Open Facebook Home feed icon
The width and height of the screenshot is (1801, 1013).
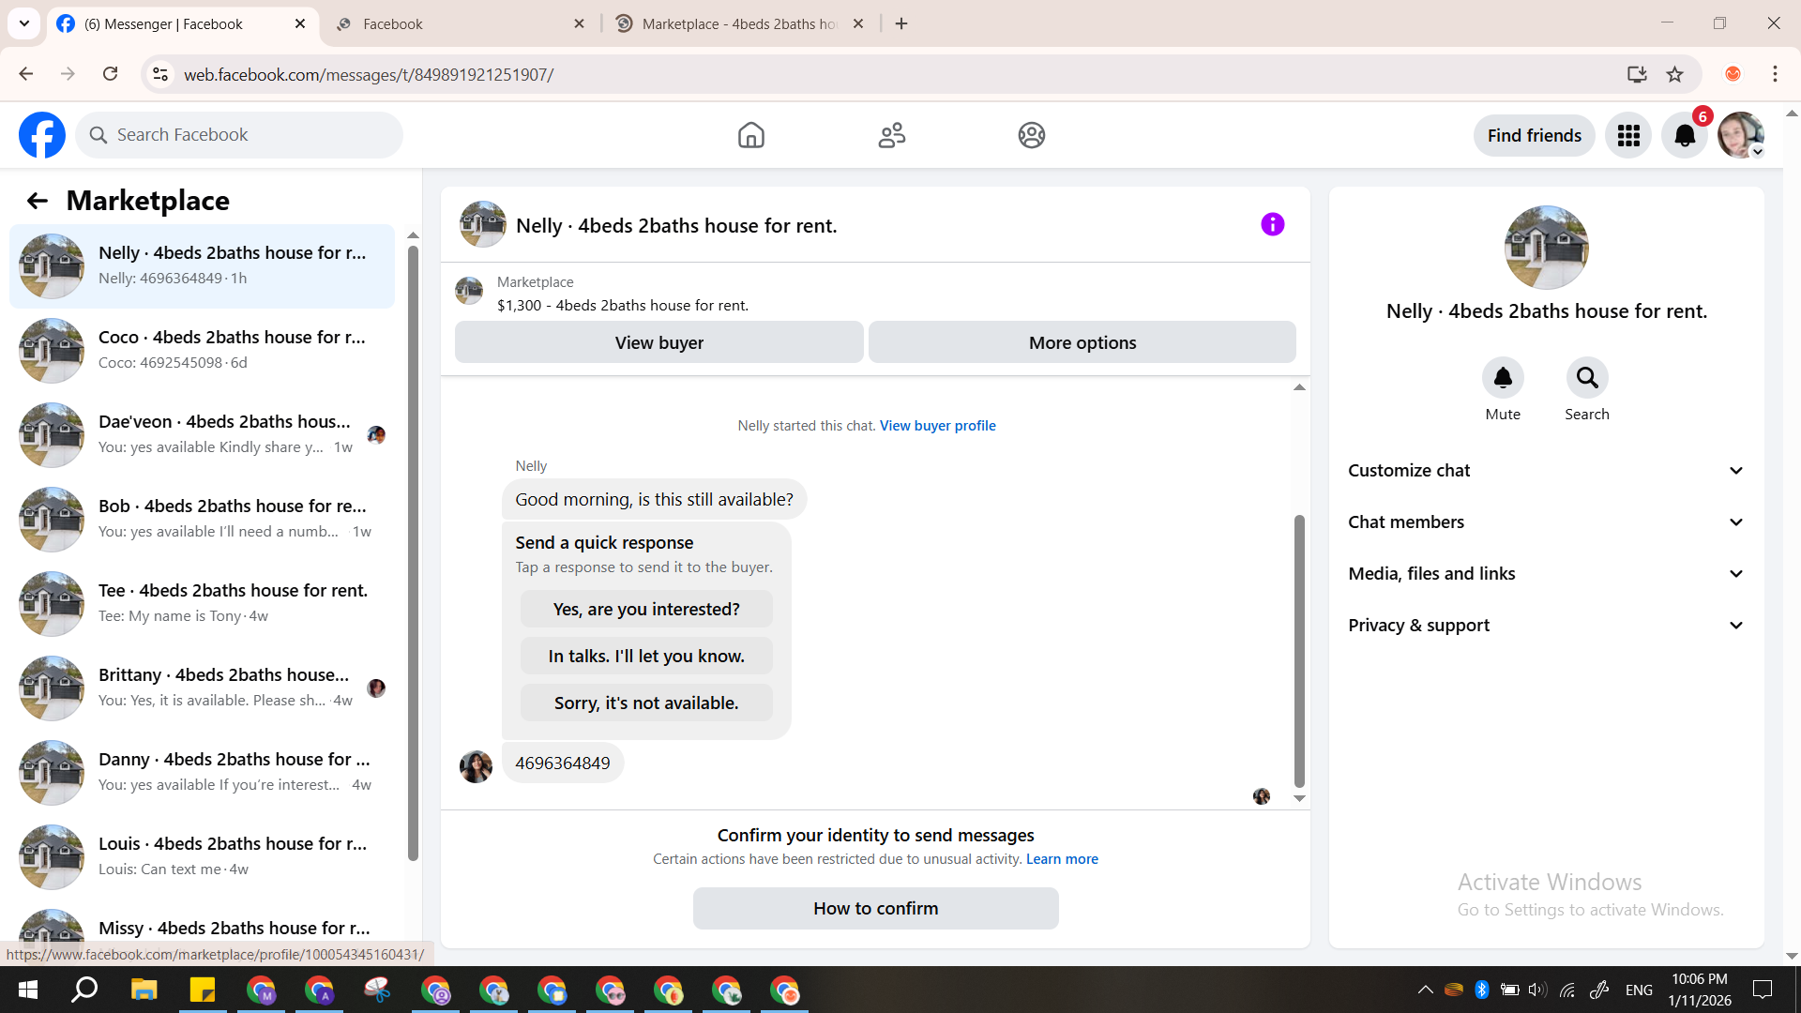(751, 135)
